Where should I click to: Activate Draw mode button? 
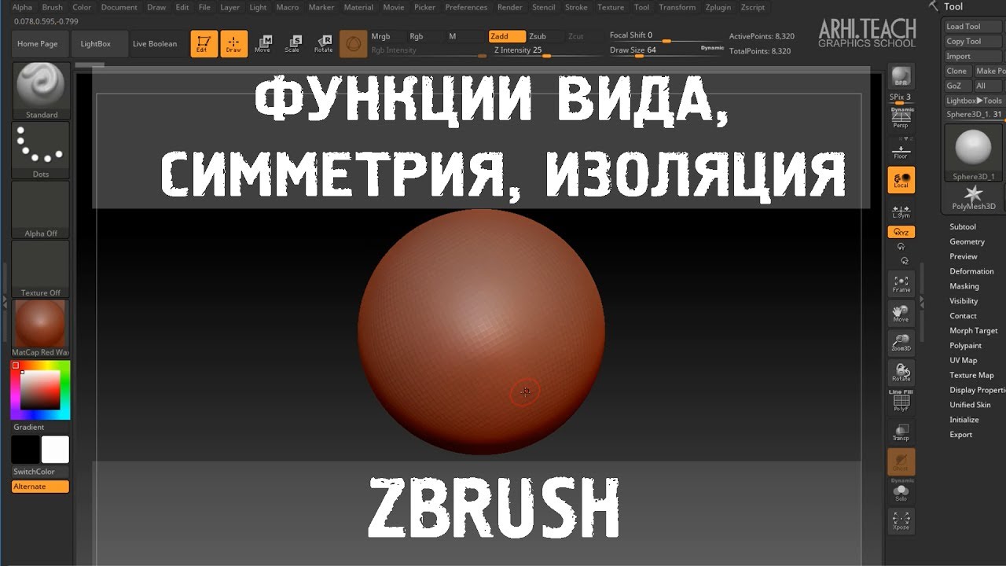[233, 43]
